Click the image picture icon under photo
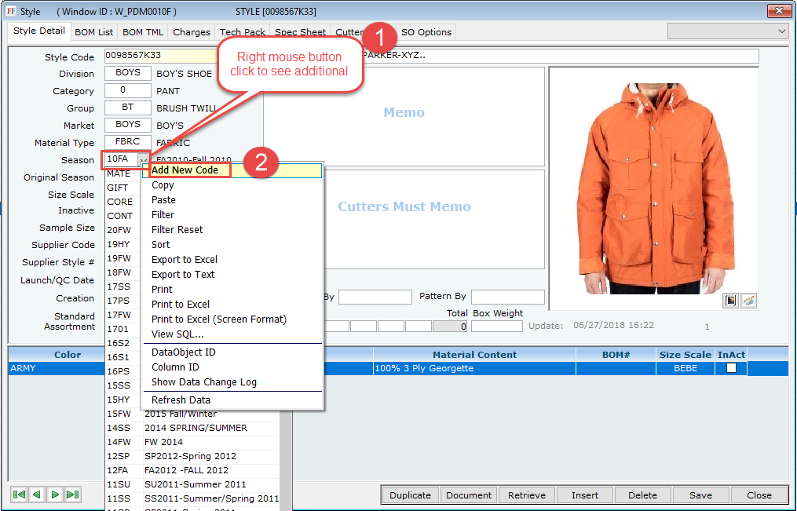 point(730,301)
